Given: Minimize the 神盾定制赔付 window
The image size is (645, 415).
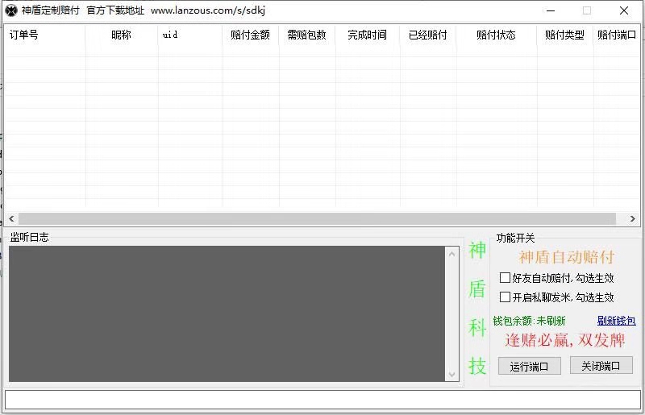Looking at the screenshot, I should [551, 10].
